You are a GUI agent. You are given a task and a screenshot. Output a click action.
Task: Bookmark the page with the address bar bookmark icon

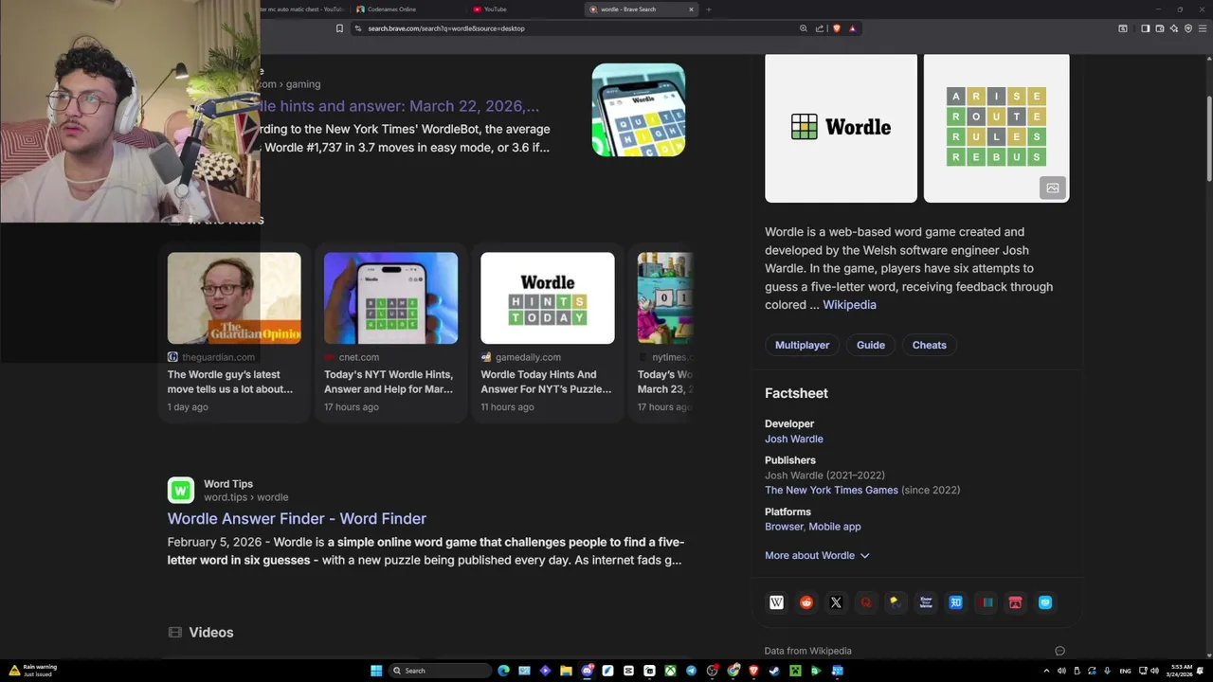pos(339,28)
